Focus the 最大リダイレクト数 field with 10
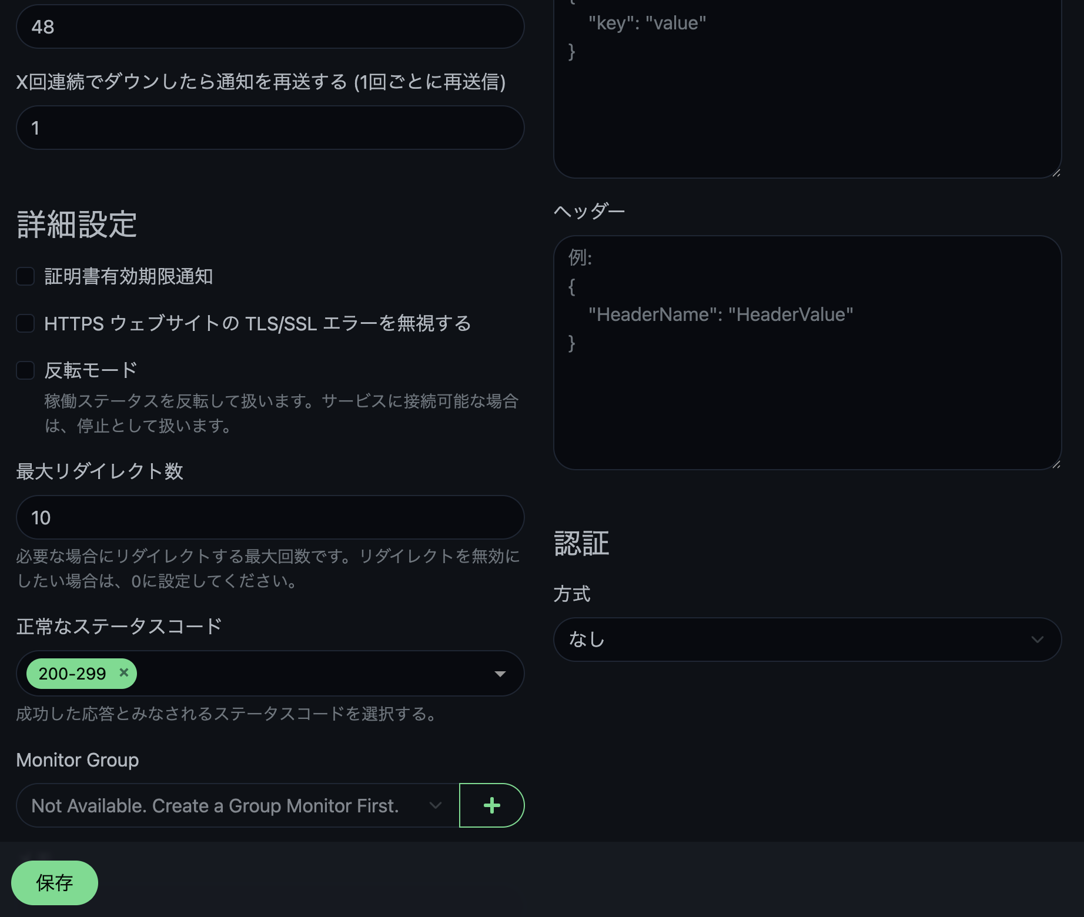The height and width of the screenshot is (917, 1084). (x=270, y=517)
